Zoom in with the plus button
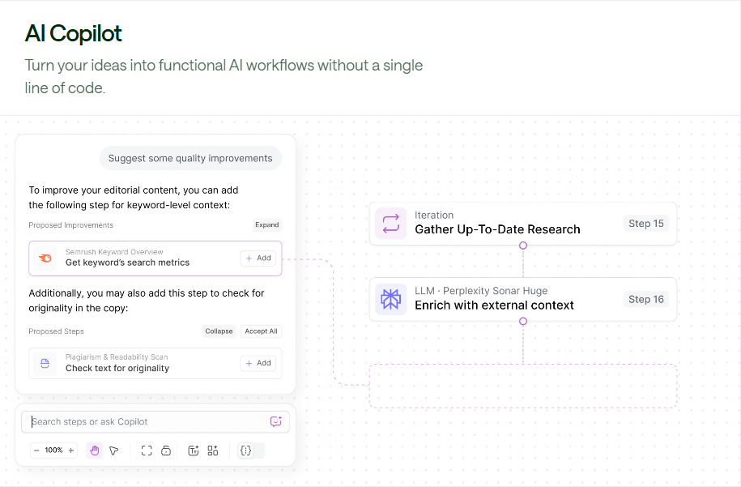Screen dimensions: 741x487 pos(71,451)
